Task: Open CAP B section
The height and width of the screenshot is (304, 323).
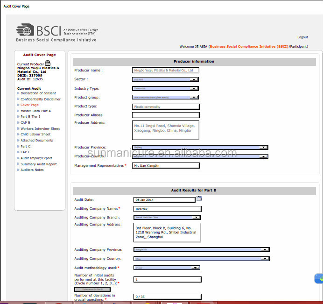Action: 25,123
